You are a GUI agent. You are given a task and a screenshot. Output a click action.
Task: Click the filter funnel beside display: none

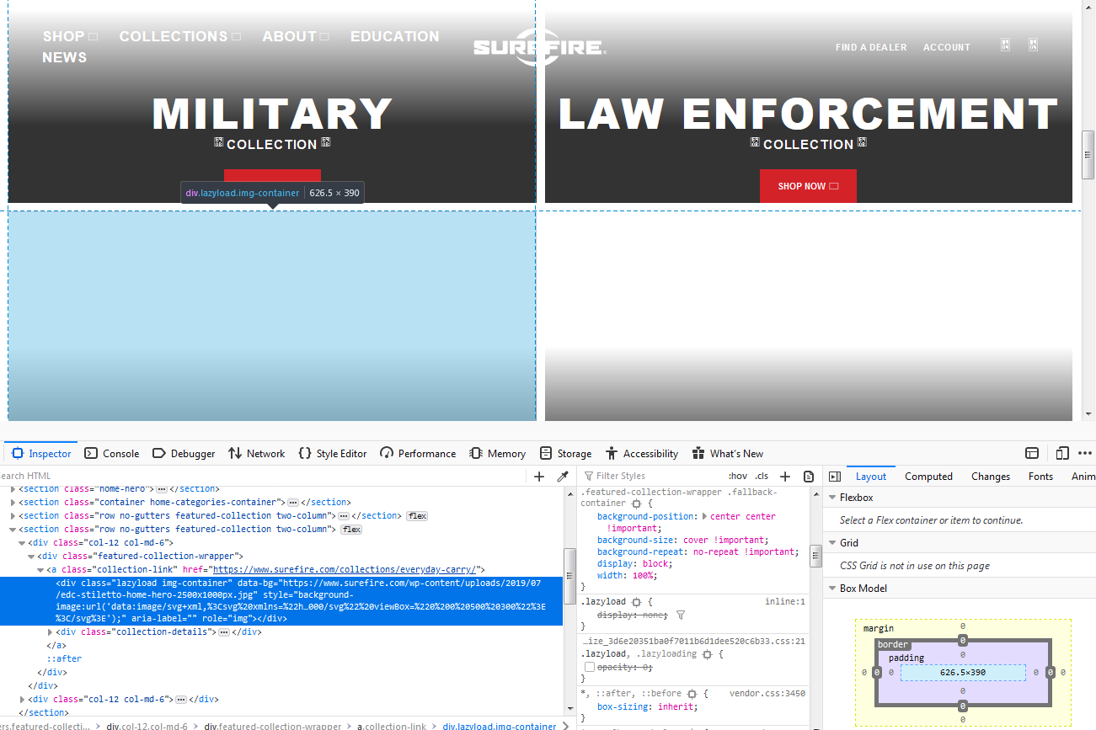pyautogui.click(x=681, y=615)
